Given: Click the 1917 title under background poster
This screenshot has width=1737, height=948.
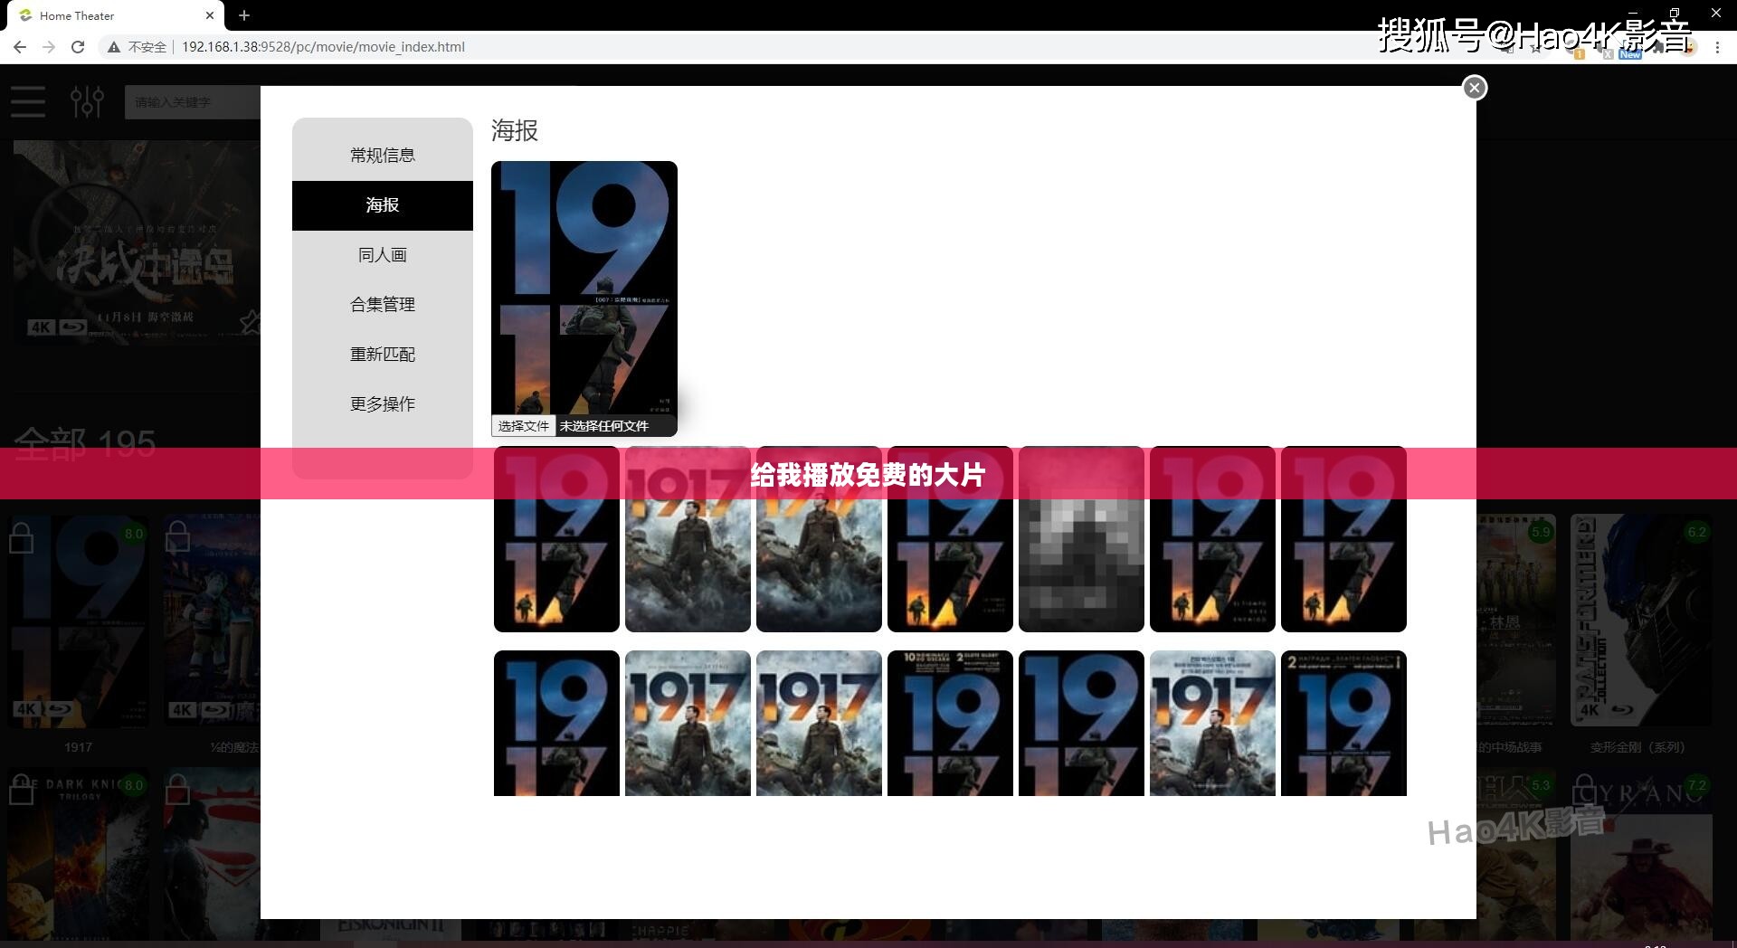Looking at the screenshot, I should tap(78, 747).
